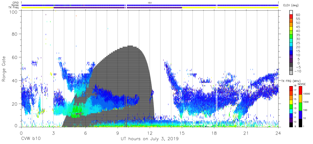Click the 11 value on the TX FRQ legend
The width and height of the screenshot is (313, 144).
point(294,117)
